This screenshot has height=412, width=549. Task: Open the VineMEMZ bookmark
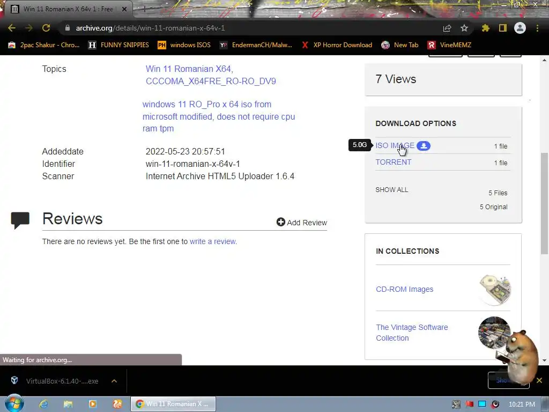click(x=449, y=45)
